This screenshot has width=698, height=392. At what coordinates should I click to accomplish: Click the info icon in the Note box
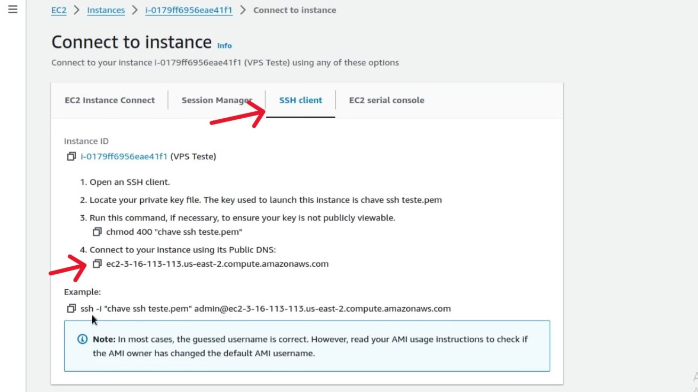click(83, 339)
